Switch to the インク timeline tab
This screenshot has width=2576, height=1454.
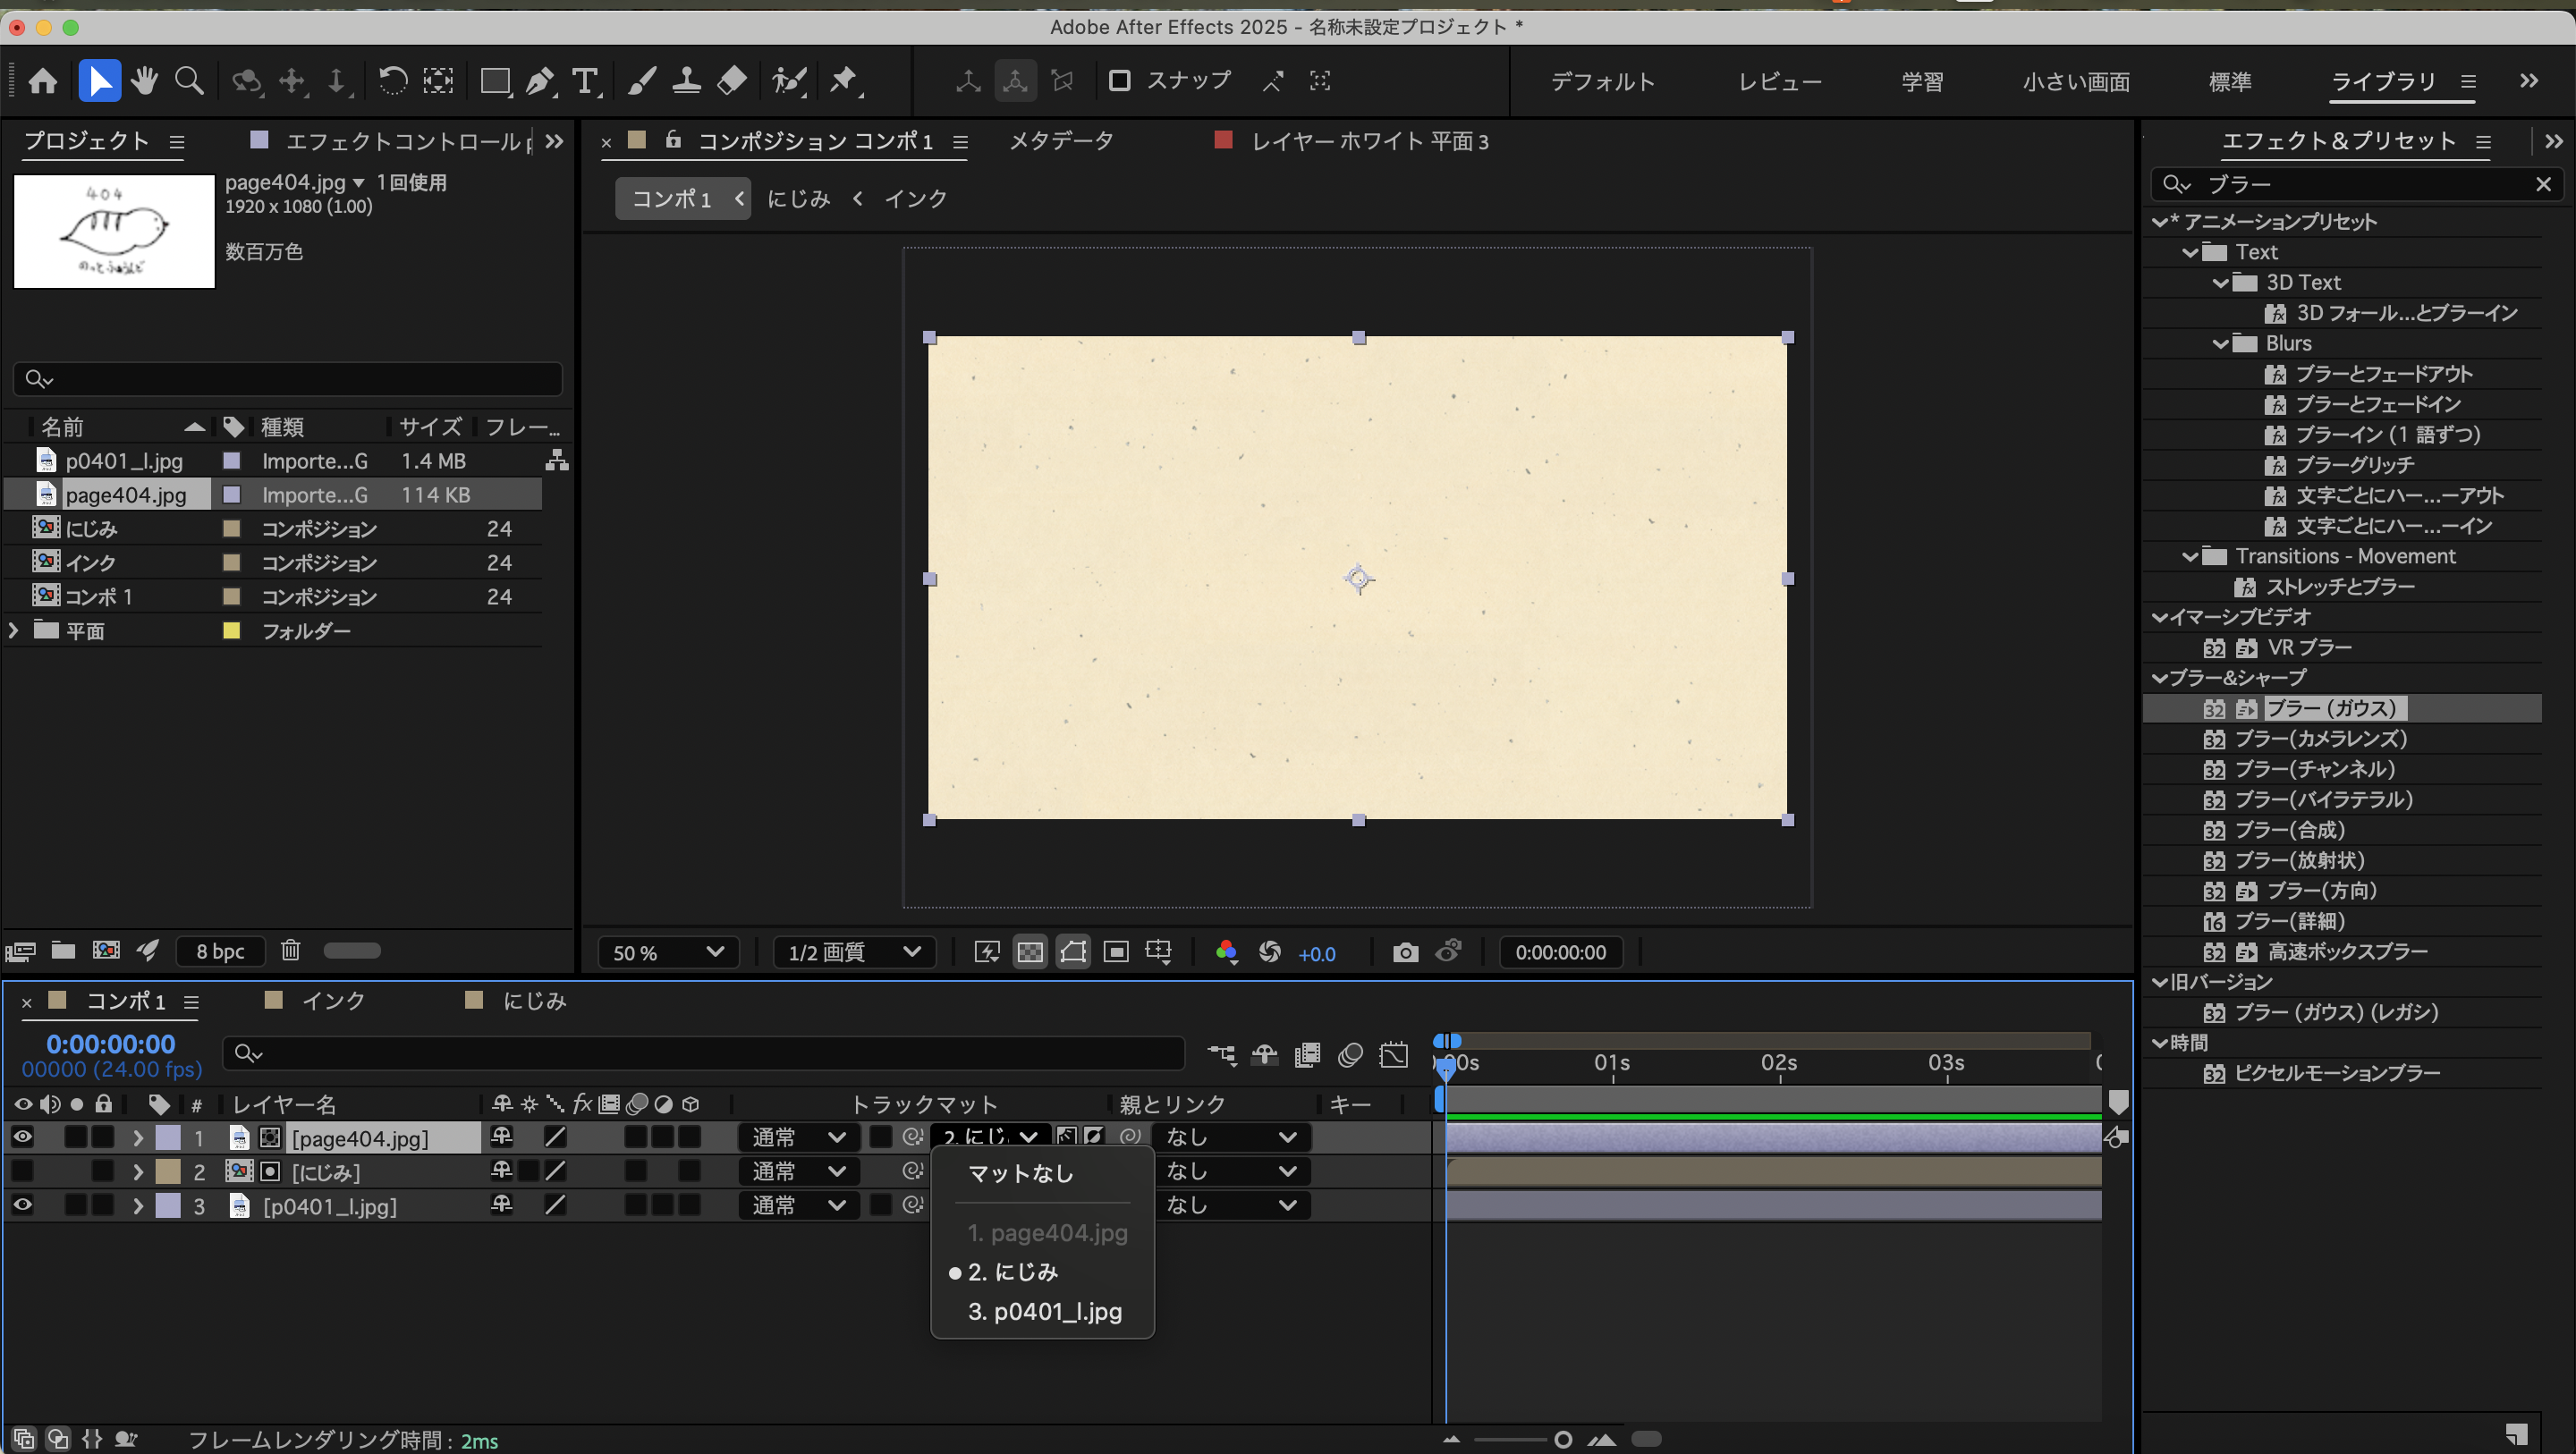pos(333,1001)
